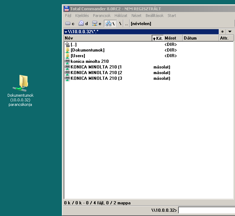Sort by the Dátum column header
Screen dimensions: 235x216
[x=201, y=38]
